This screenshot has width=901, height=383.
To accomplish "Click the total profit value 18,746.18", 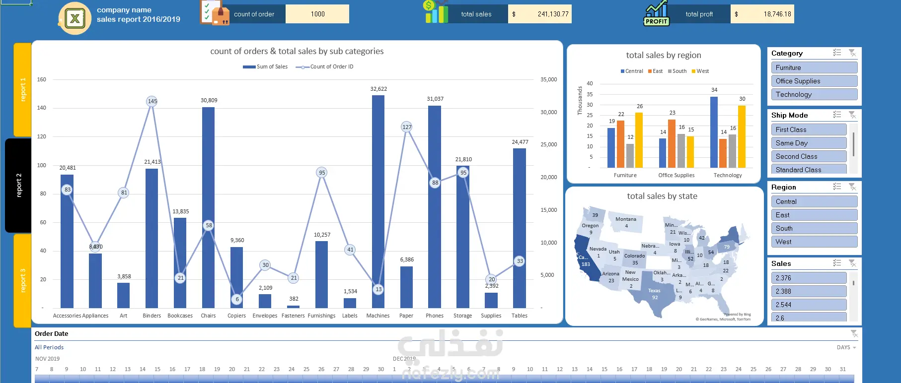I will [762, 14].
